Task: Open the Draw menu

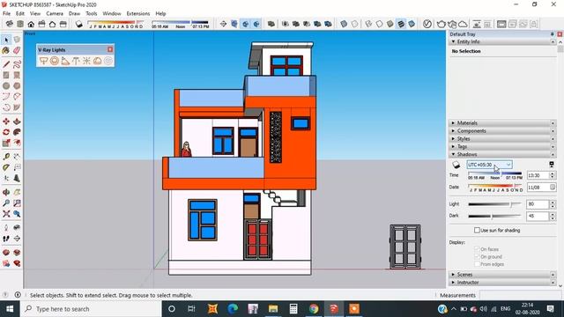Action: (74, 14)
